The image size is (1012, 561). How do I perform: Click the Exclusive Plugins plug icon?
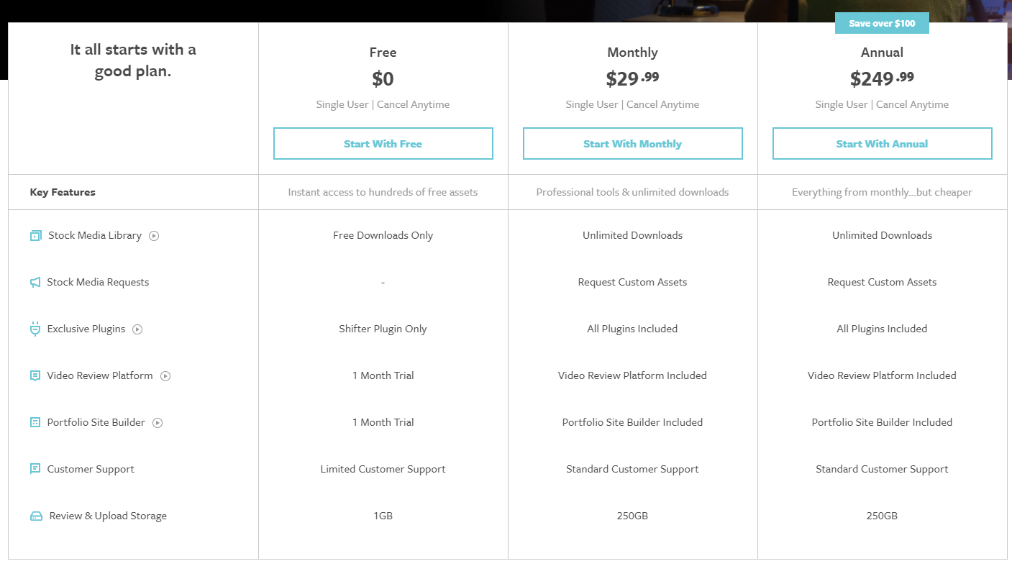35,329
